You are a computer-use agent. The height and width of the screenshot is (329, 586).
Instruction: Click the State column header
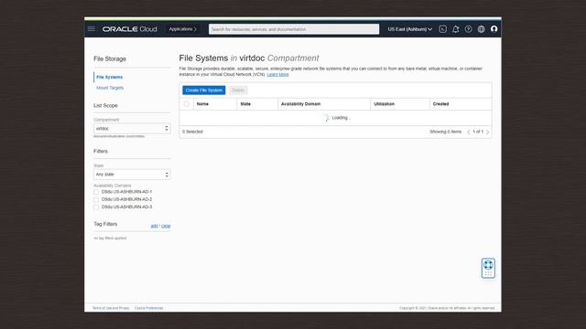[245, 104]
